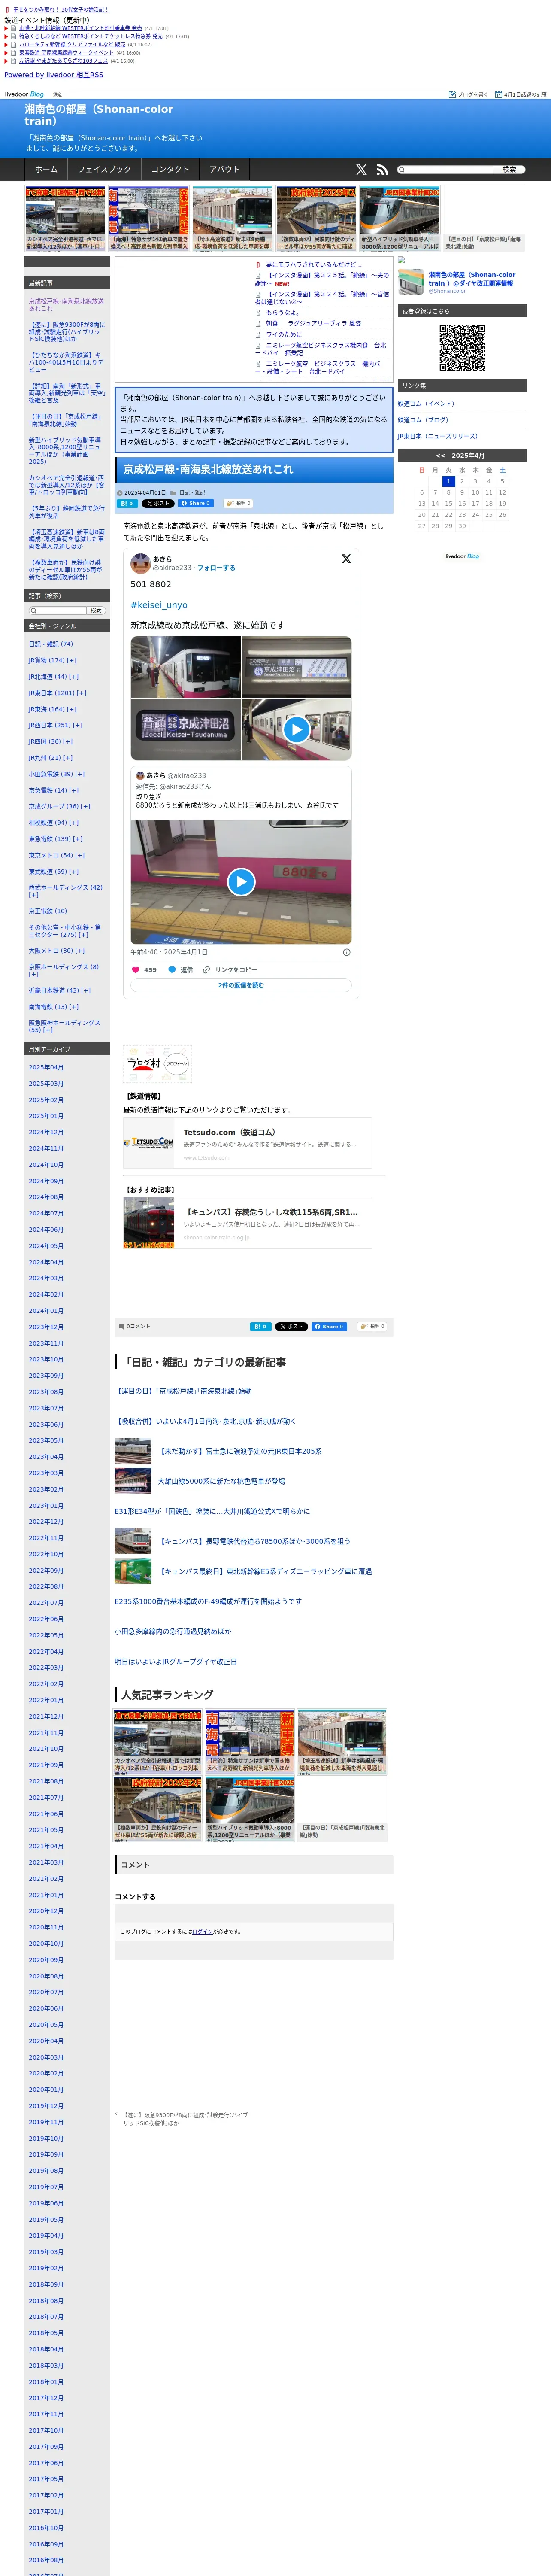551x2576 pixels.
Task: Expand the JR北海道 (44) category
Action: pos(74,676)
